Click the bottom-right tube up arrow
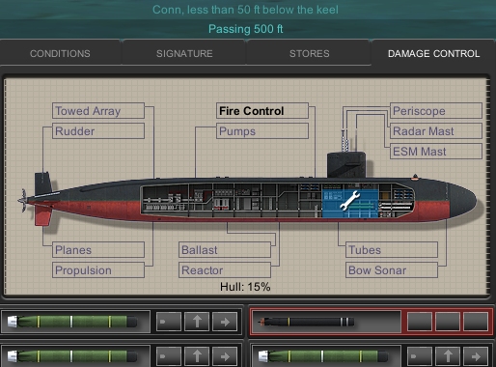The image size is (496, 367). [448, 356]
